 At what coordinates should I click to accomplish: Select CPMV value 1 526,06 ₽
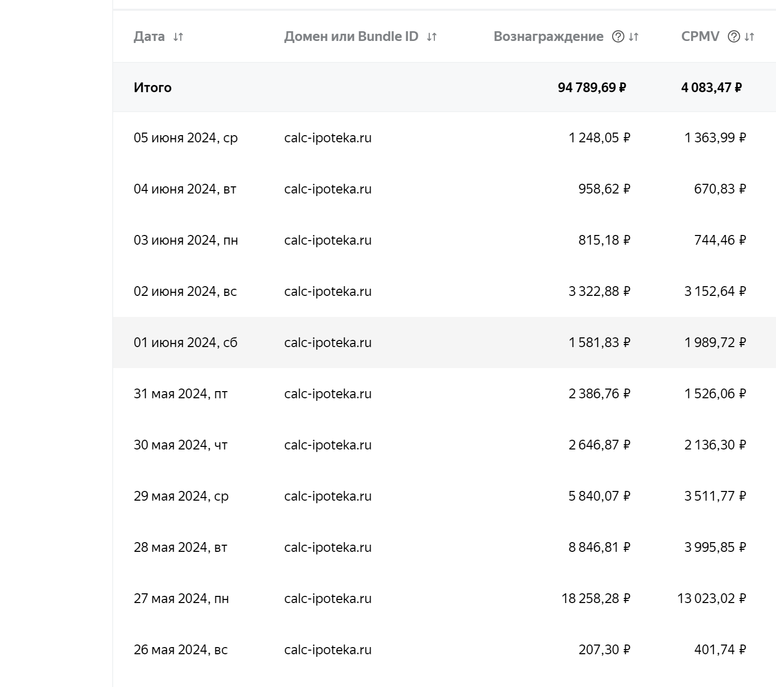coord(716,394)
